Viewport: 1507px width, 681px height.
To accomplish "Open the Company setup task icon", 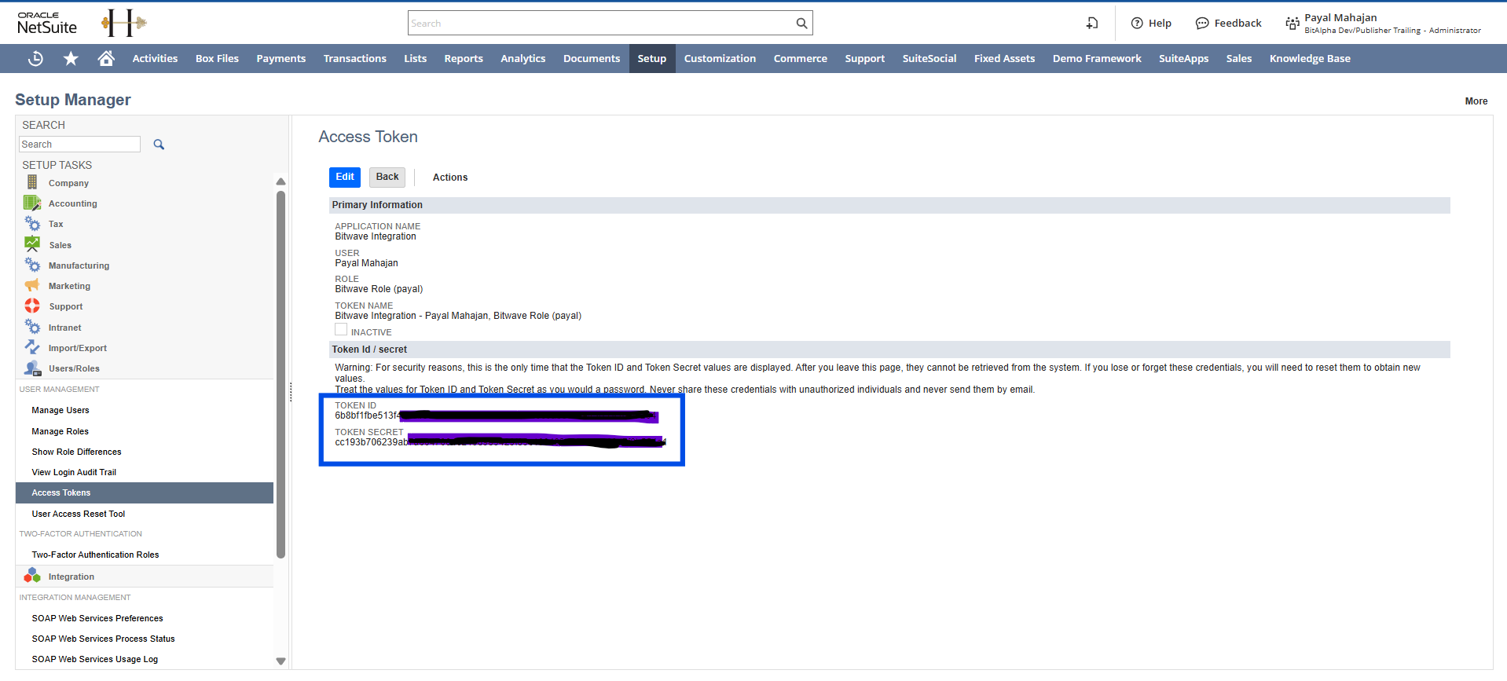I will click(x=32, y=182).
